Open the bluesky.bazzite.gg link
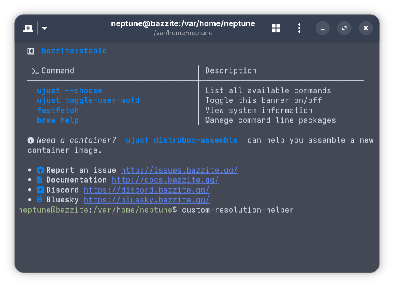 [x=147, y=200]
